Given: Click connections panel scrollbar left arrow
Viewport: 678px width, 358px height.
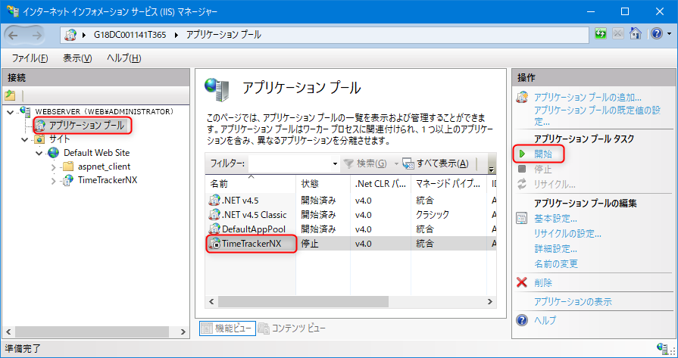Looking at the screenshot, I should pos(9,332).
